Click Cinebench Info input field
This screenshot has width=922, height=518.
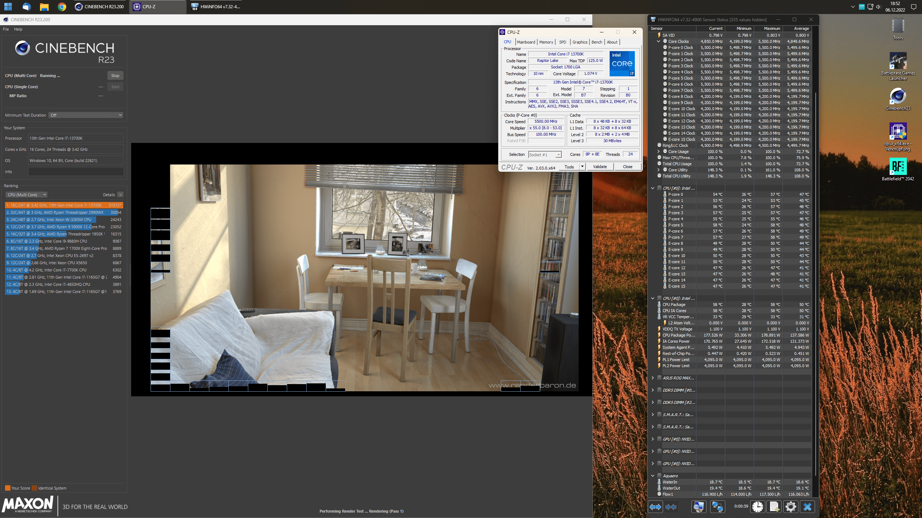click(76, 172)
